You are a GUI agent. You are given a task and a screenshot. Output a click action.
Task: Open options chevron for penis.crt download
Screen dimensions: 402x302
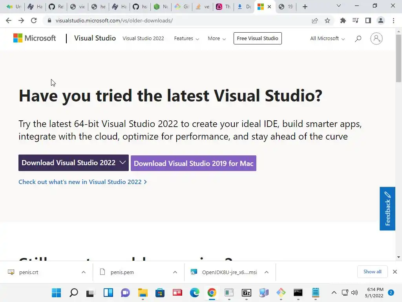pos(84,272)
